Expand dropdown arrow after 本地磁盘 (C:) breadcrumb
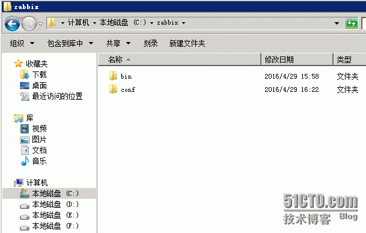The height and width of the screenshot is (233, 366). tap(151, 23)
